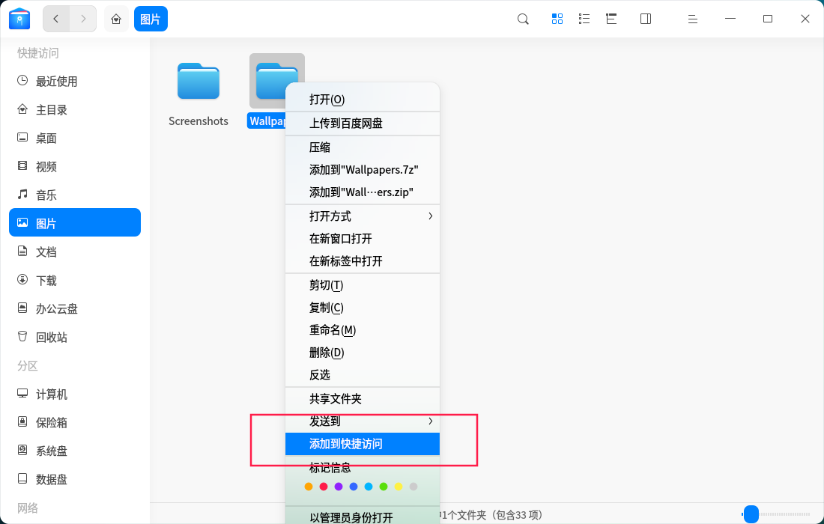Expand the 发送到 submenu
The height and width of the screenshot is (524, 824).
click(362, 421)
